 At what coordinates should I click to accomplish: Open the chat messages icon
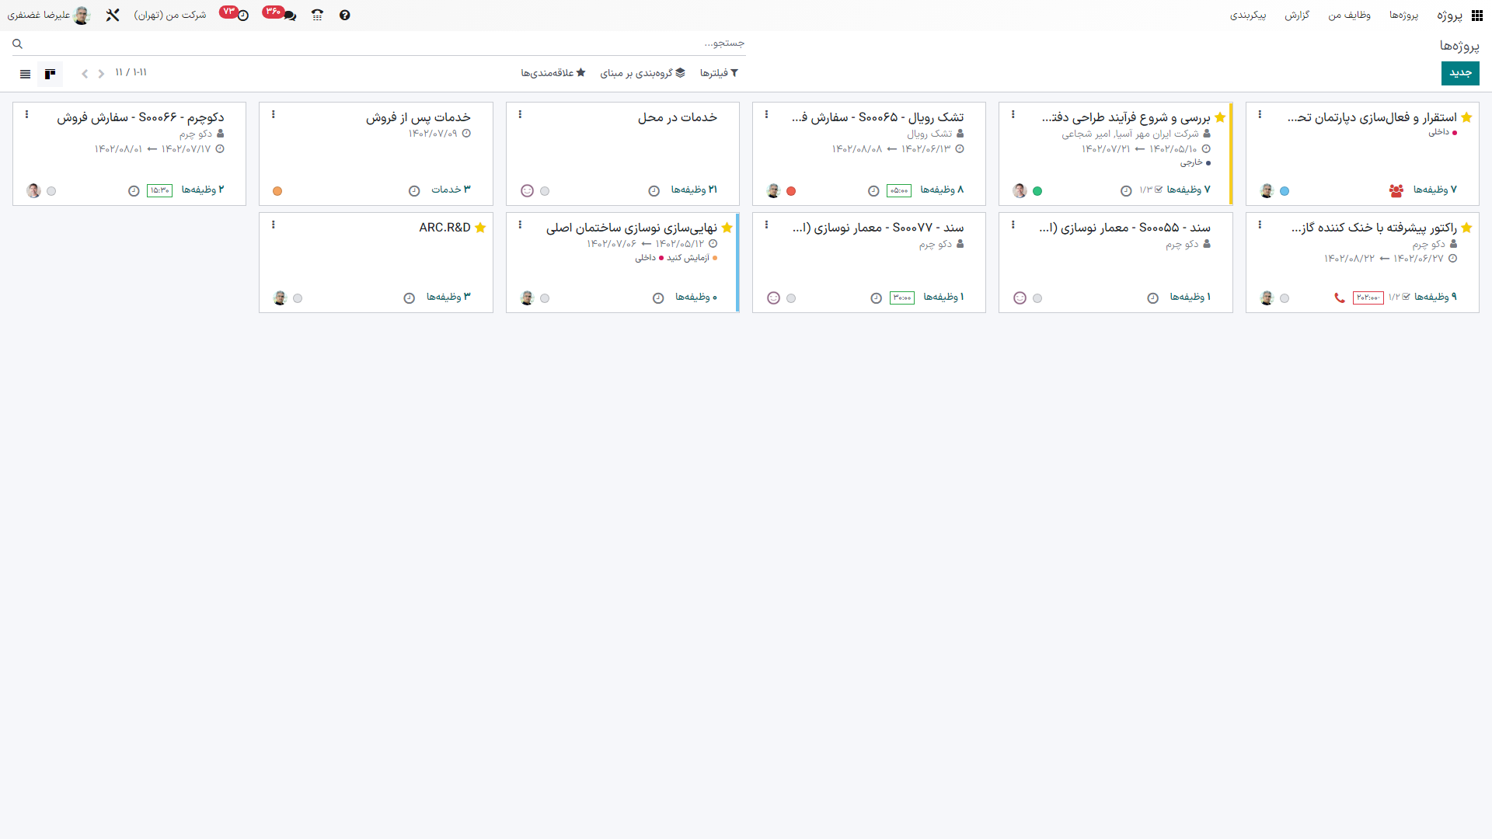pos(289,16)
